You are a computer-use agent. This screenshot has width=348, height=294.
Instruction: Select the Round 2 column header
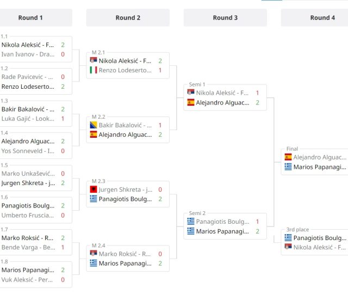128,17
